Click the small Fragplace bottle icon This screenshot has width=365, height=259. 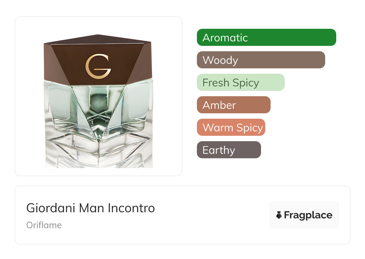point(279,215)
